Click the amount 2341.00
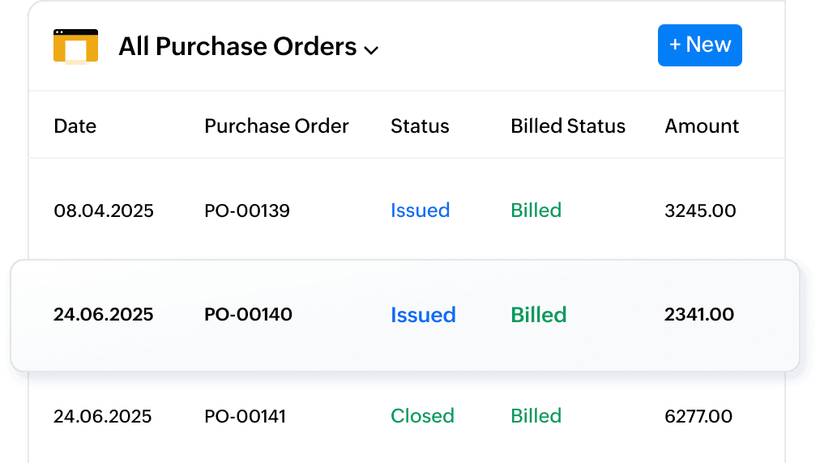Viewport: 820px width, 463px height. 698,314
